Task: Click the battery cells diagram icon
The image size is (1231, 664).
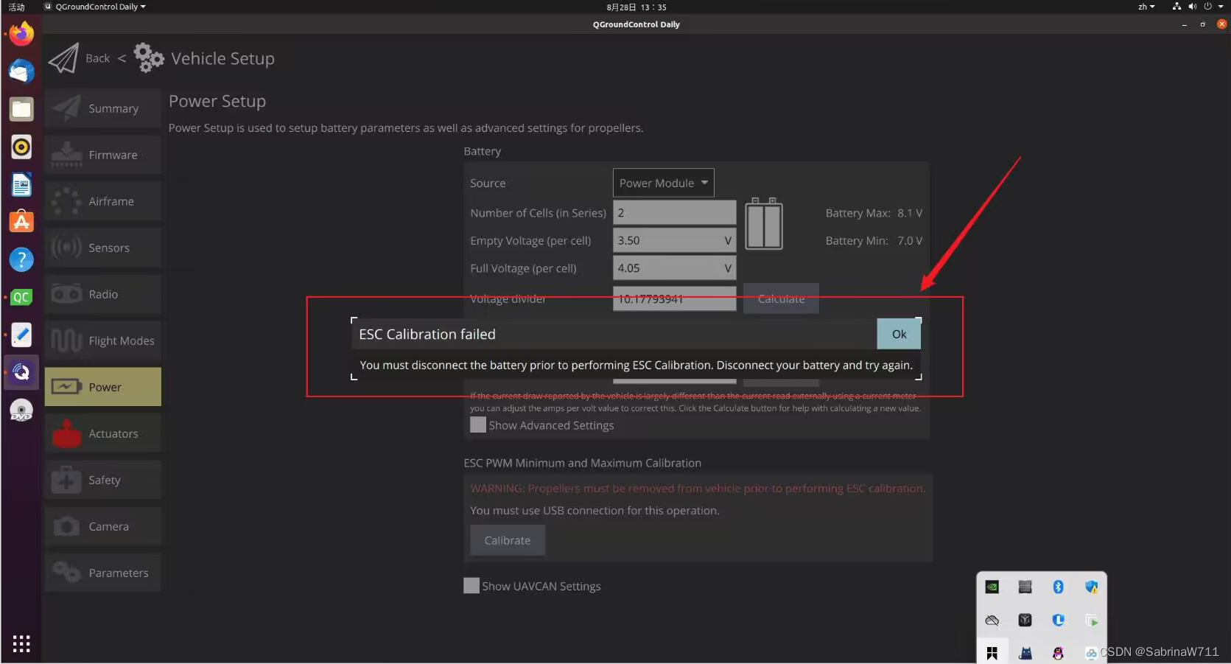Action: tap(764, 224)
